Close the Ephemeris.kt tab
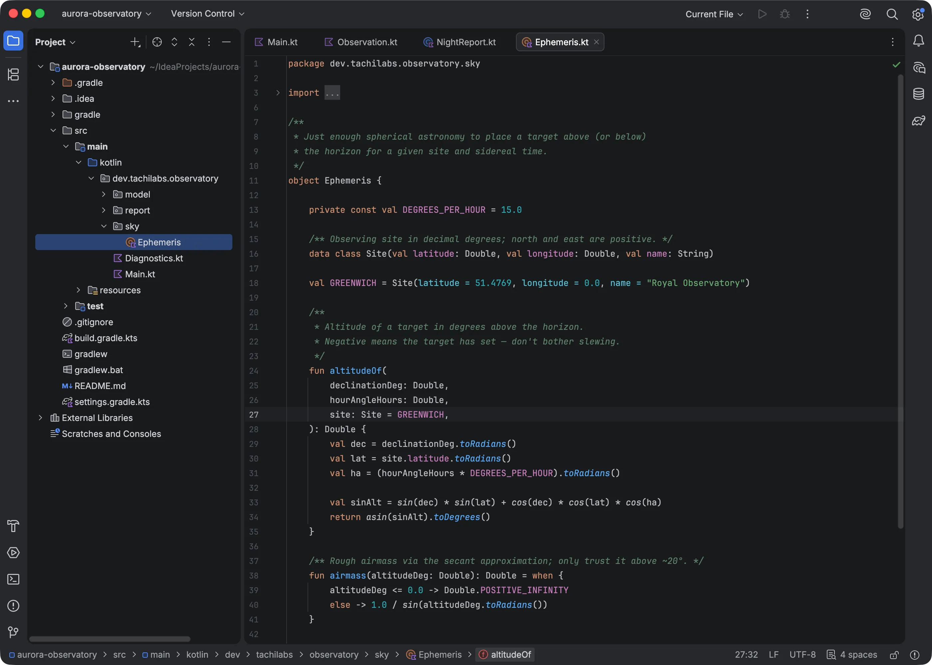 pos(596,42)
